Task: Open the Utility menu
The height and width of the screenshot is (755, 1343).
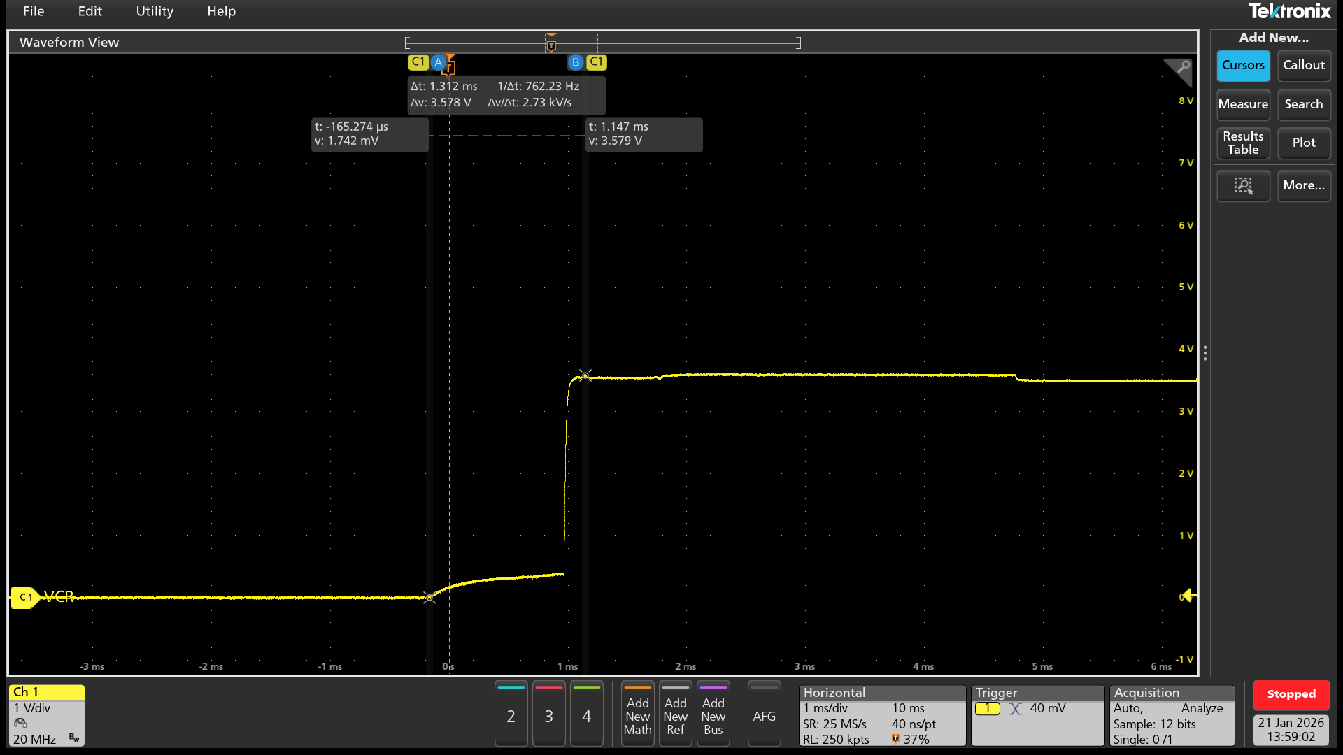Action: 155,11
